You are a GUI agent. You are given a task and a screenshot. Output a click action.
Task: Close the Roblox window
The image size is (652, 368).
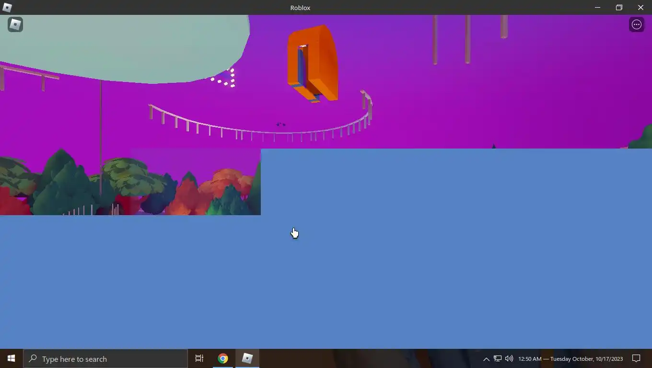(x=640, y=7)
